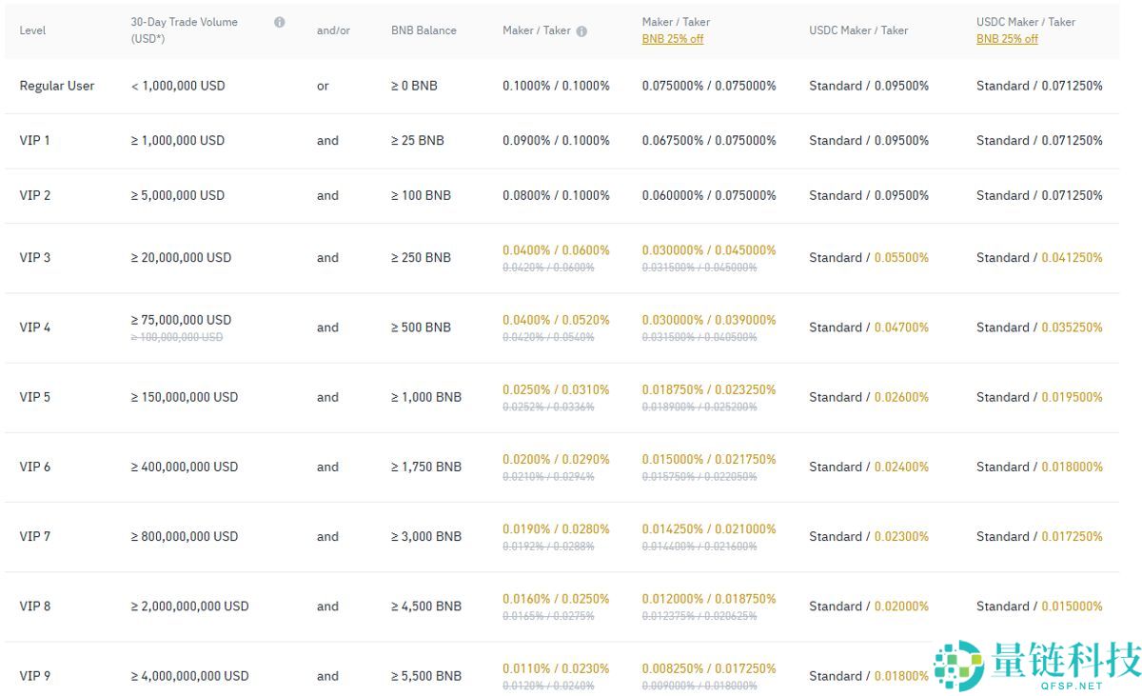Click the ≥ 75,000,000 USD volume value

(x=181, y=320)
